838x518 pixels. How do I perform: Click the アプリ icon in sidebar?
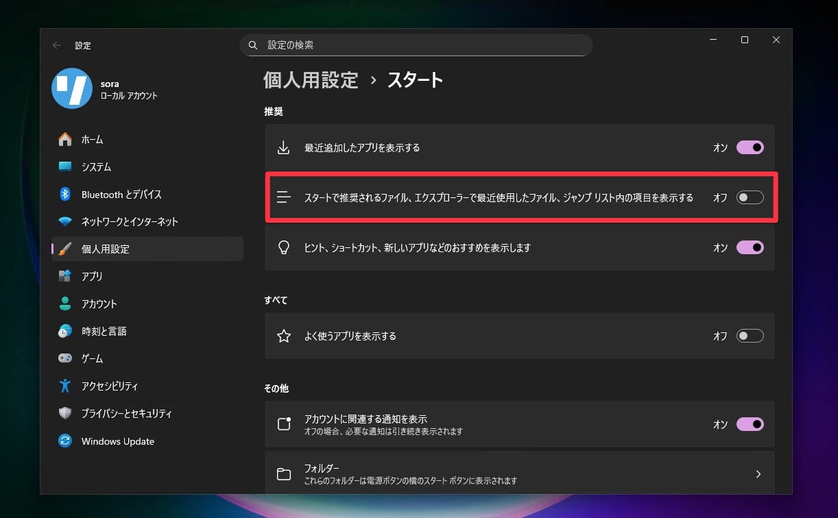(65, 277)
